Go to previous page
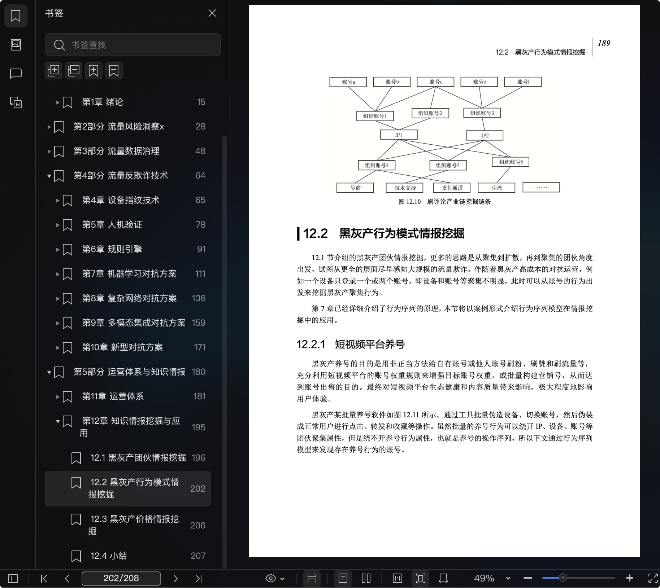660x588 pixels. (67, 579)
